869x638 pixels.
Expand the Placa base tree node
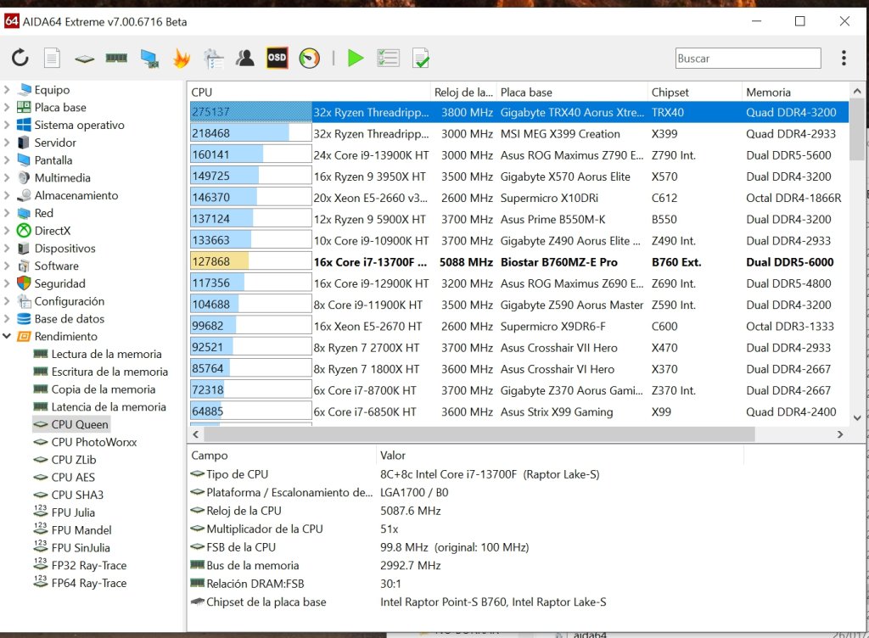(7, 107)
